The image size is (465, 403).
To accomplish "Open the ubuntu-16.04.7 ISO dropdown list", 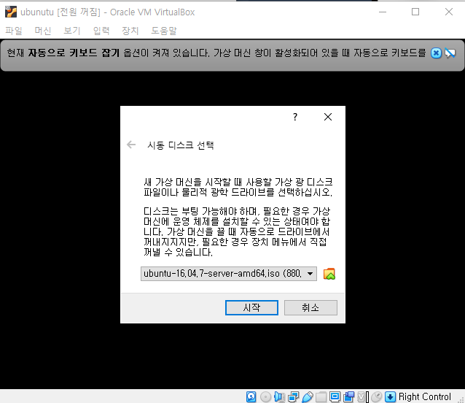I will 229,274.
